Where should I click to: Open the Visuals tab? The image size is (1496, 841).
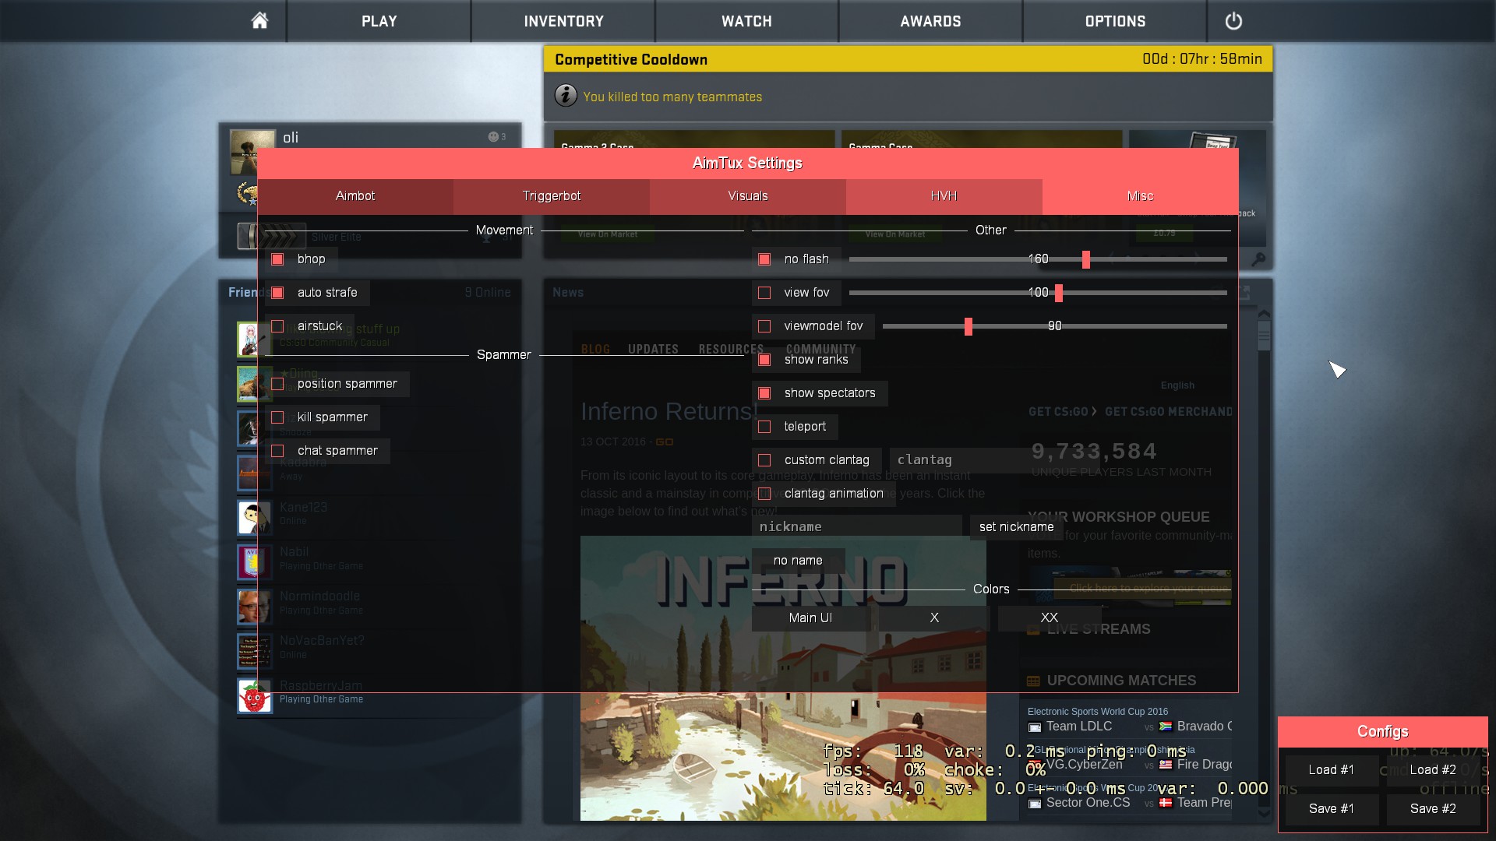tap(747, 196)
